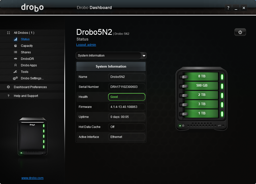The image size is (256, 184).
Task: Click the firmware version 4.1.4-13.40.108863
Action: point(127,107)
